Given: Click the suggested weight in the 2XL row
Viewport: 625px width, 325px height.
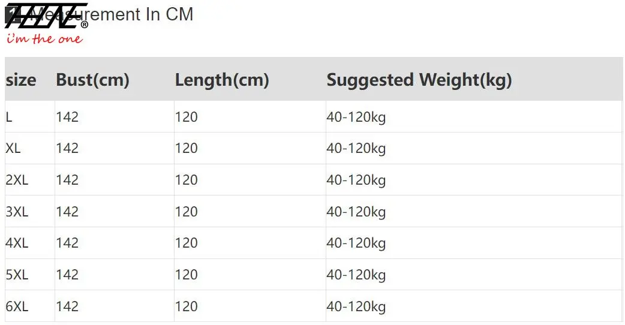Looking at the screenshot, I should [x=356, y=180].
